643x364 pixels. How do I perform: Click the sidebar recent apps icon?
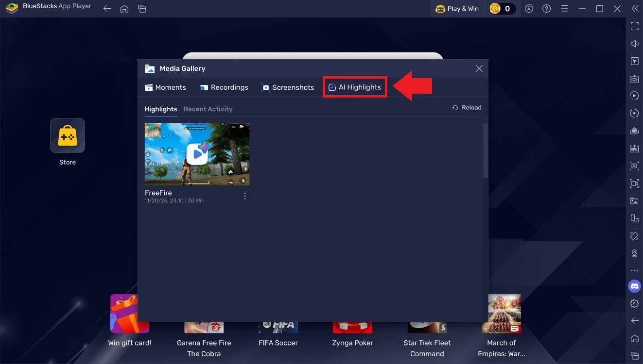tap(634, 355)
